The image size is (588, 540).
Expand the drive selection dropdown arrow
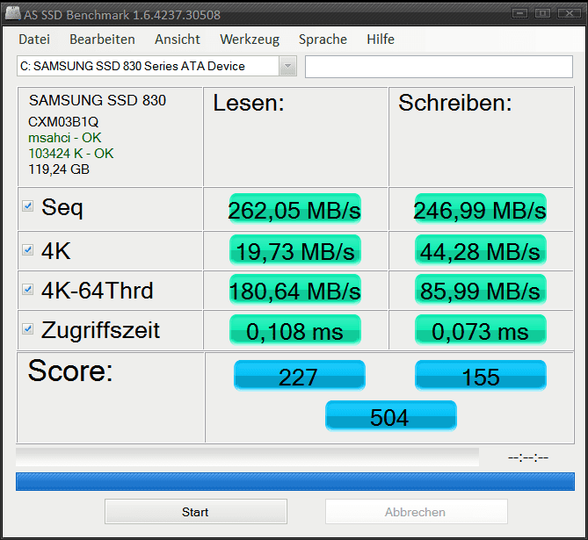tap(287, 66)
